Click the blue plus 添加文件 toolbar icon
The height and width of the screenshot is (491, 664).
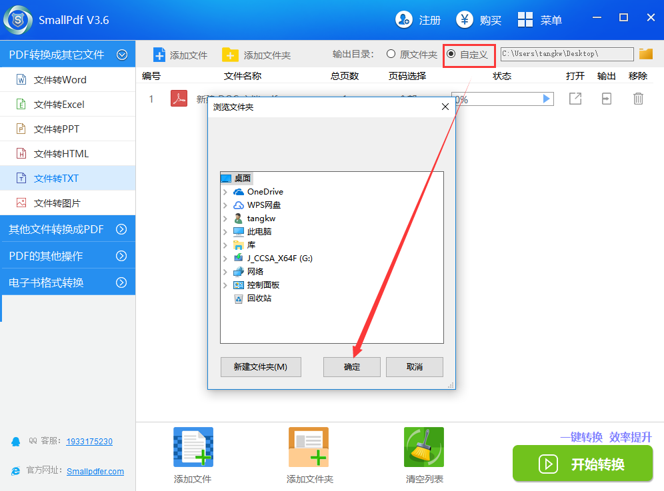tap(159, 55)
